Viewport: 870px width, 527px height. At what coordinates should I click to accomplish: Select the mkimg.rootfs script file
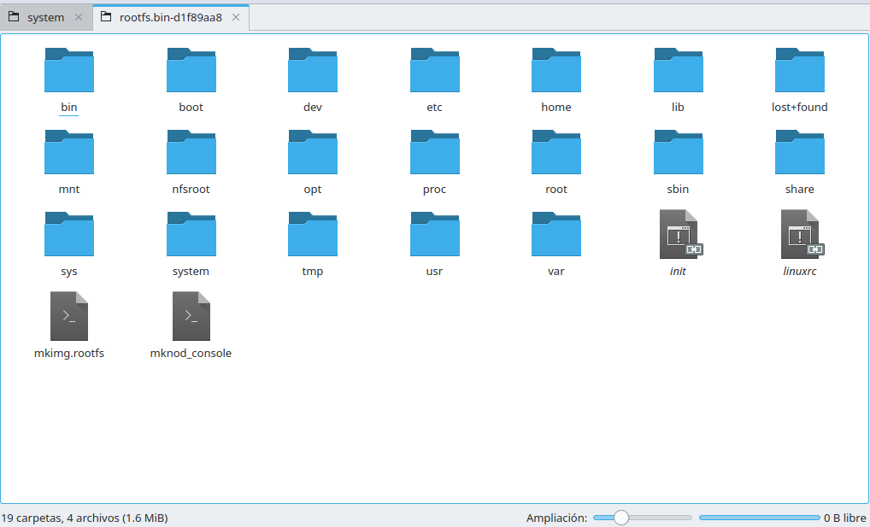click(69, 317)
